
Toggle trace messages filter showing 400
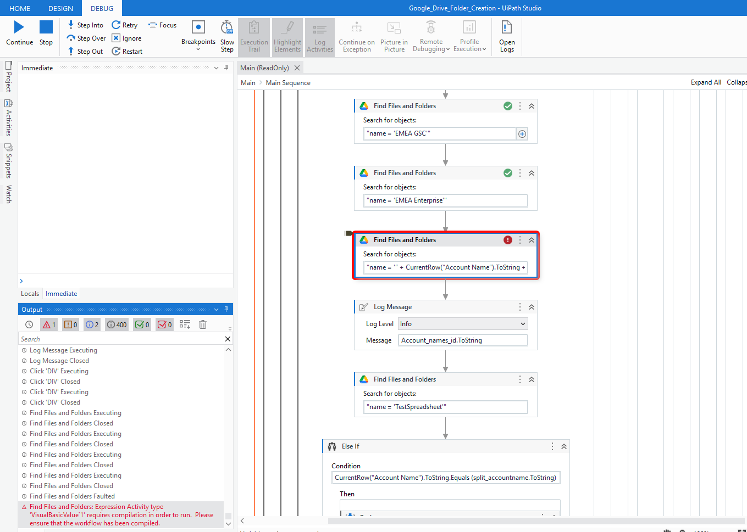coord(117,324)
